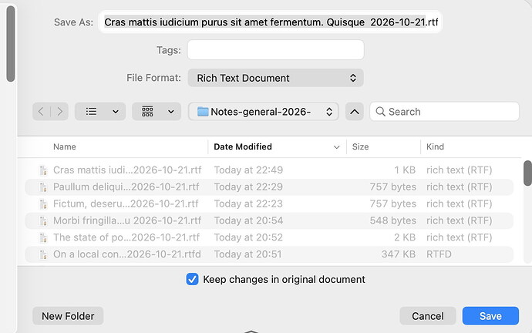Click the Save As filename field
This screenshot has width=532, height=333.
tap(271, 22)
